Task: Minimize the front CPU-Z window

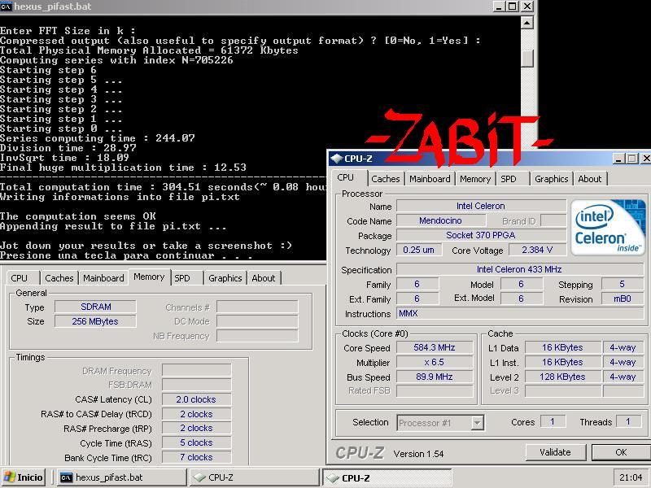Action: (618, 159)
